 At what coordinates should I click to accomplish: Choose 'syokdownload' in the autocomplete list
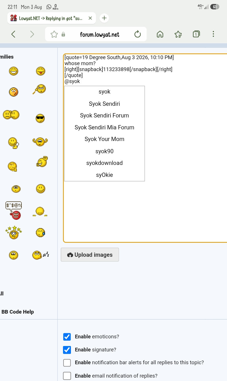pos(104,163)
